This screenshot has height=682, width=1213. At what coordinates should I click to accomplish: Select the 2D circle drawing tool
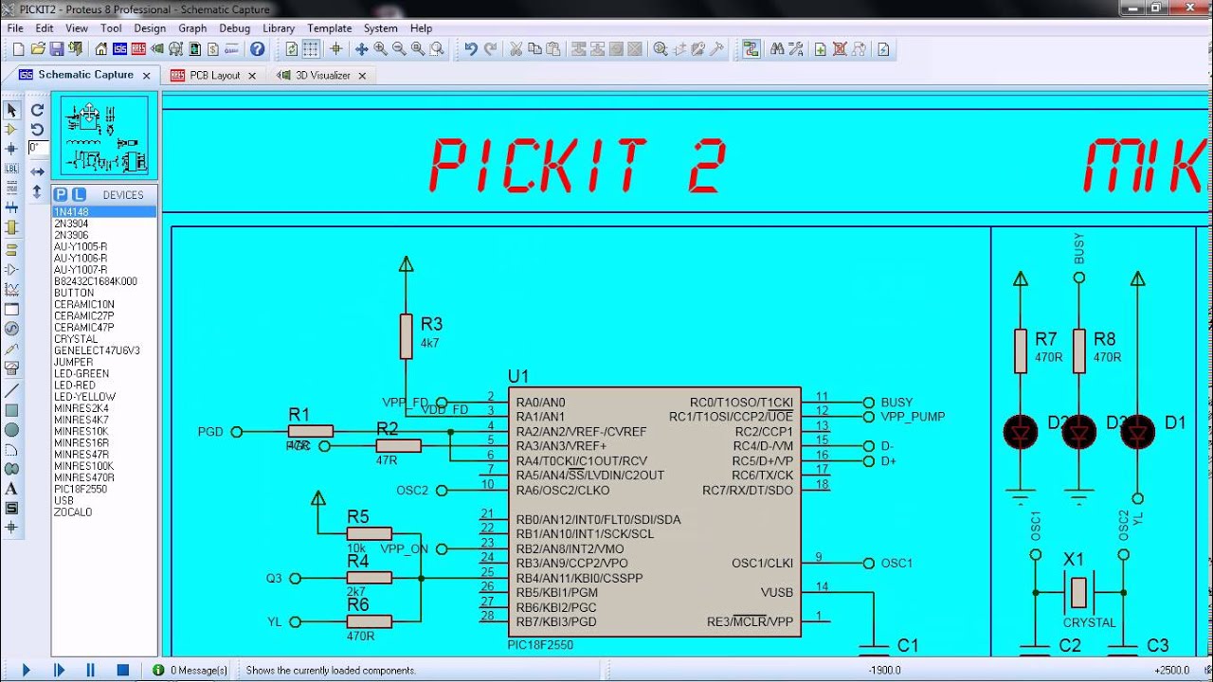point(11,429)
